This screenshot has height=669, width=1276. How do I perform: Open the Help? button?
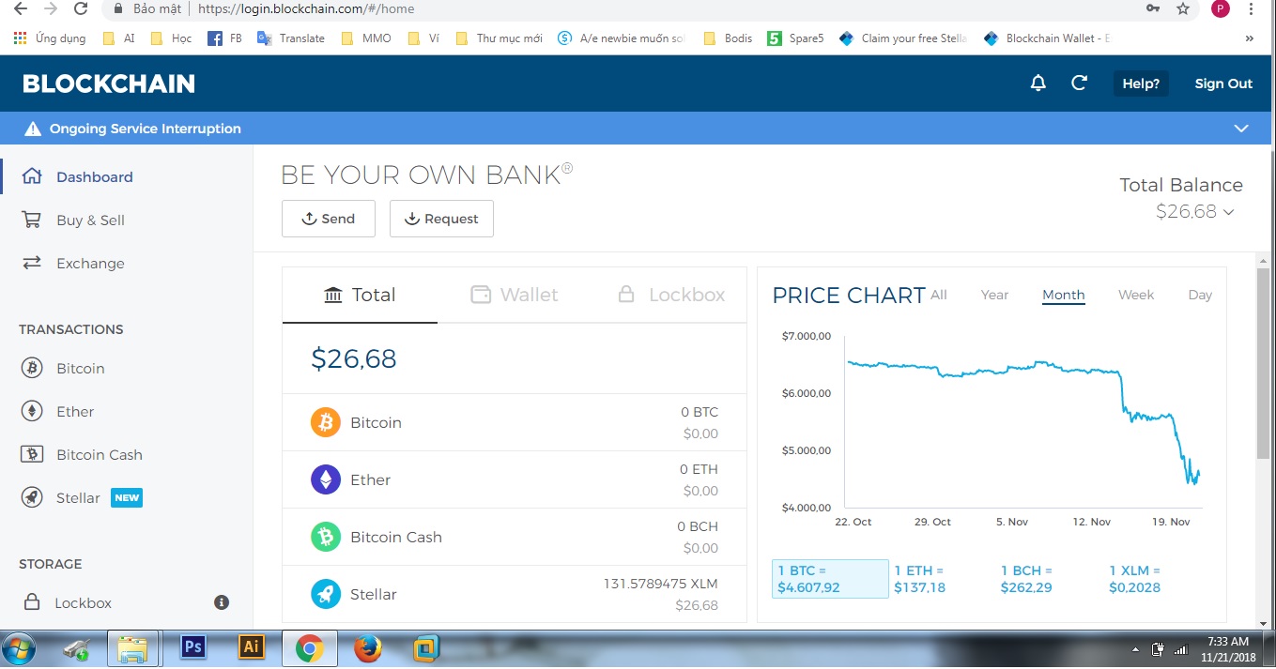tap(1141, 84)
